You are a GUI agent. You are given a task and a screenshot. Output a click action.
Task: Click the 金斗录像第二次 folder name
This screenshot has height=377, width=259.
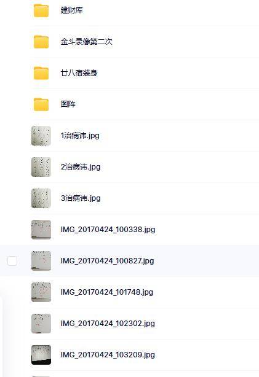pyautogui.click(x=86, y=42)
